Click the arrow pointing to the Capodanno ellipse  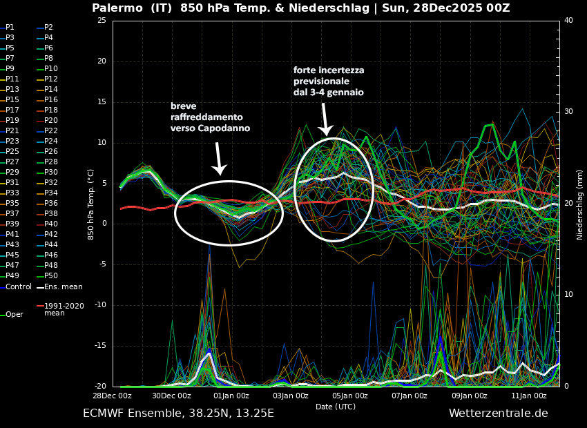pyautogui.click(x=218, y=159)
